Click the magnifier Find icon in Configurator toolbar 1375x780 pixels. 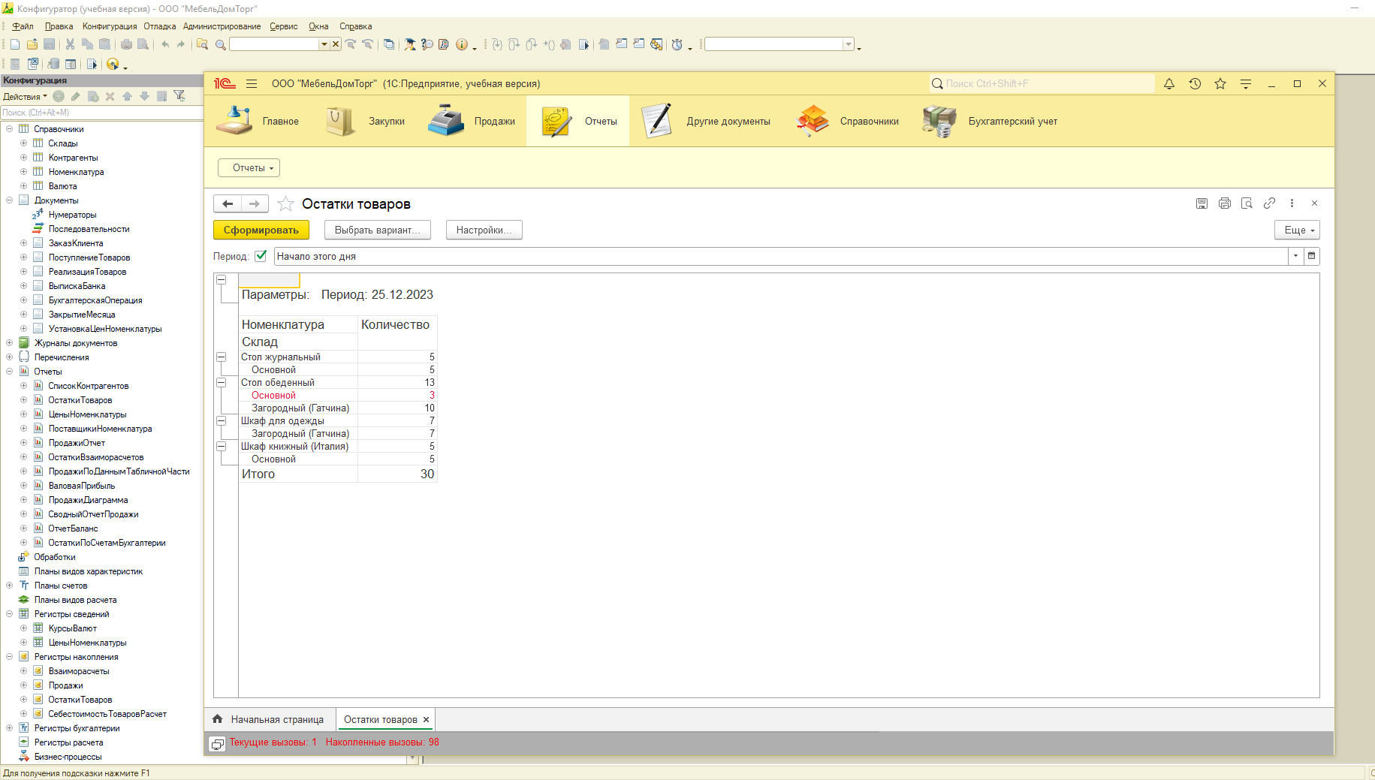pyautogui.click(x=221, y=45)
